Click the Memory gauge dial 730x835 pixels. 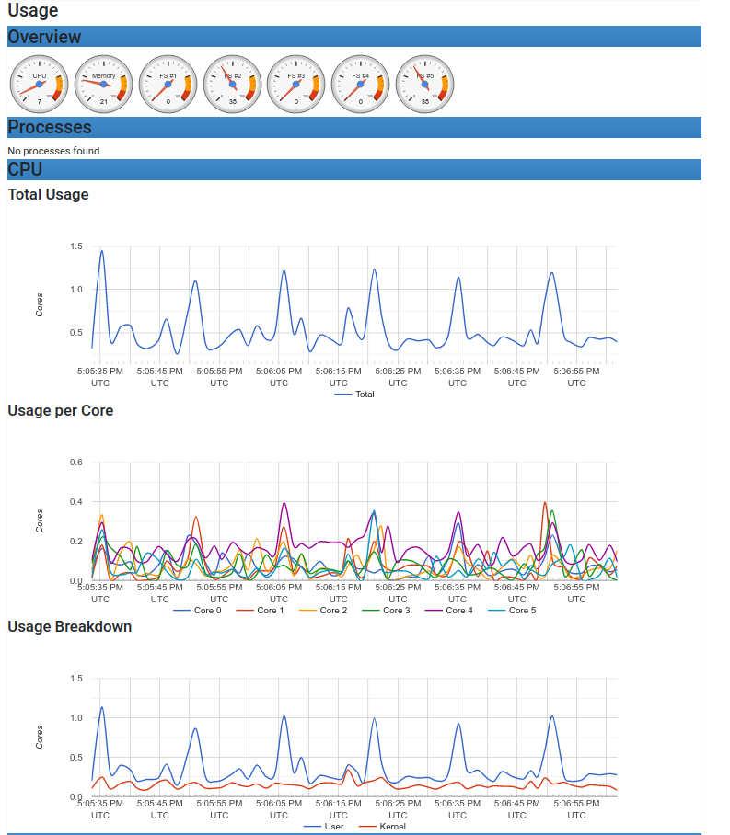104,84
